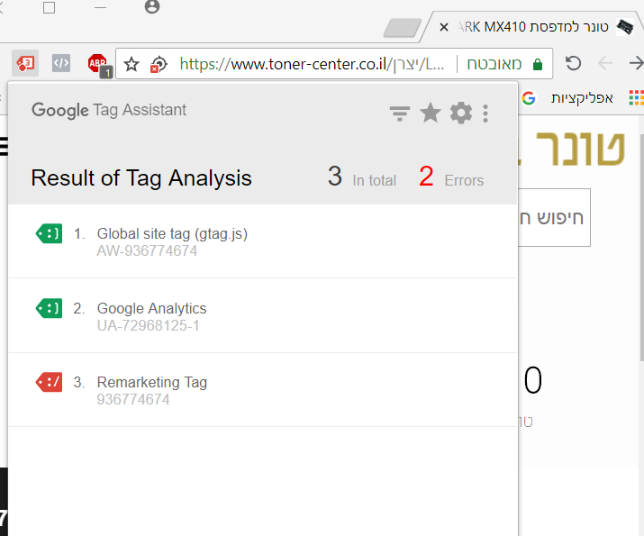Click the green tag icon for Google Analytics
The height and width of the screenshot is (536, 644).
coord(50,308)
